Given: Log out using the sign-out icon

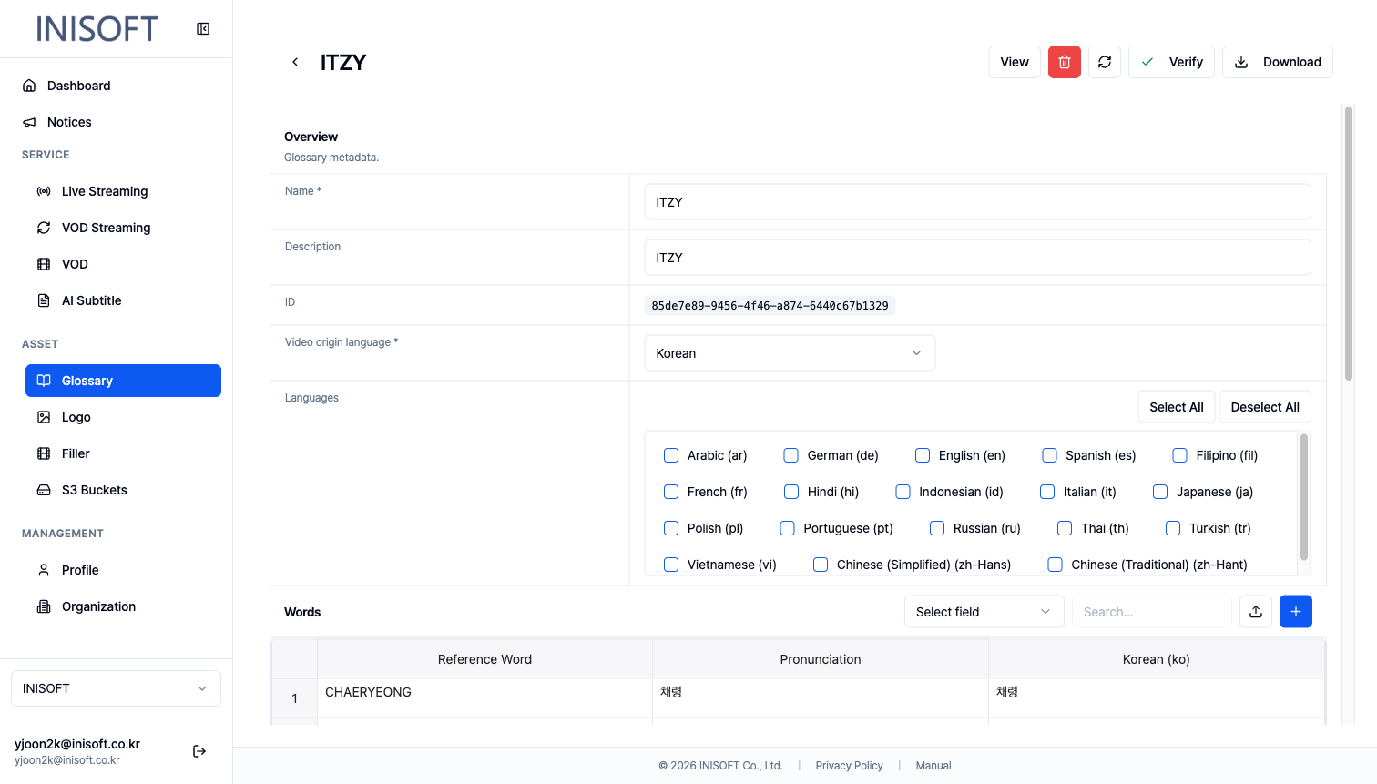Looking at the screenshot, I should (x=199, y=751).
